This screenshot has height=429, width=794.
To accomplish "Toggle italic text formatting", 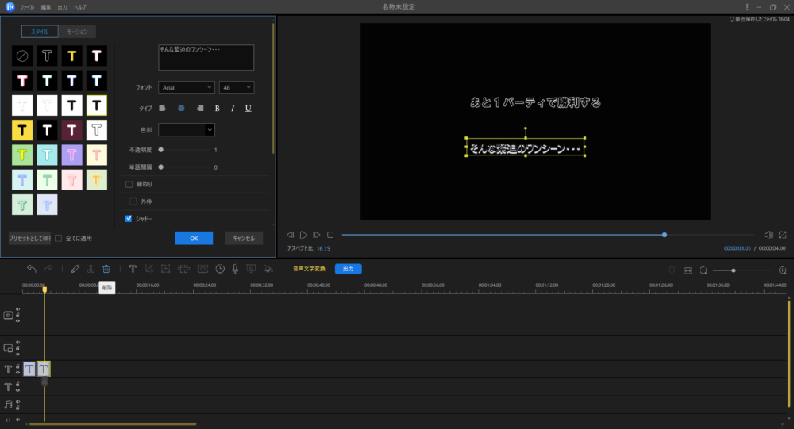I will 233,109.
